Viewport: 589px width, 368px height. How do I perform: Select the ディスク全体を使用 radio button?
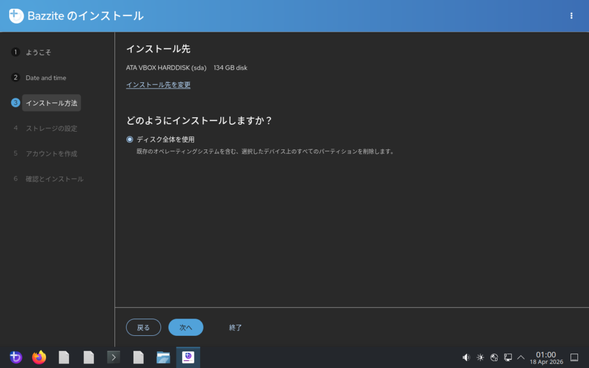pos(130,139)
